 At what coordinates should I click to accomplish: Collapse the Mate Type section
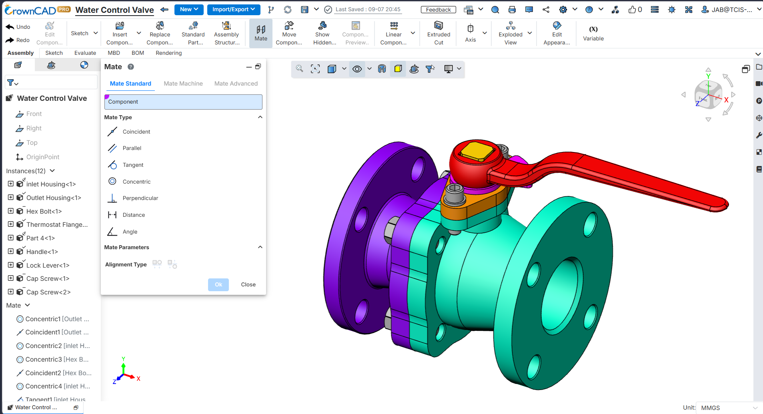tap(260, 117)
